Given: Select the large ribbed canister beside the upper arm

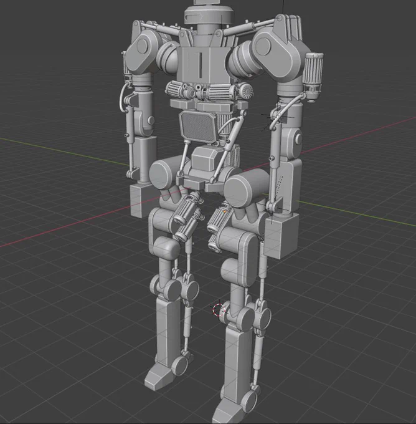Looking at the screenshot, I should pyautogui.click(x=314, y=77).
